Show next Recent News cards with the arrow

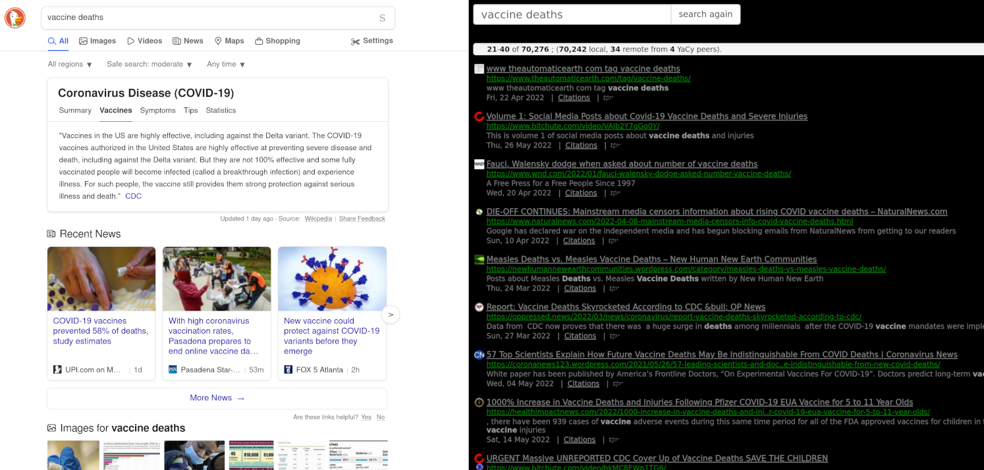tap(391, 315)
